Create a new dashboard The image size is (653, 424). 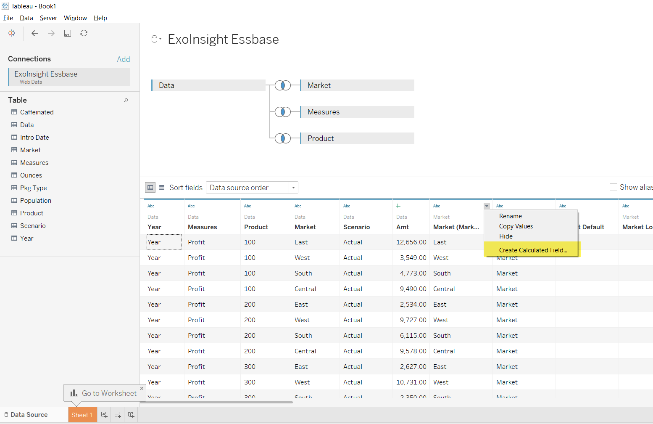click(117, 415)
